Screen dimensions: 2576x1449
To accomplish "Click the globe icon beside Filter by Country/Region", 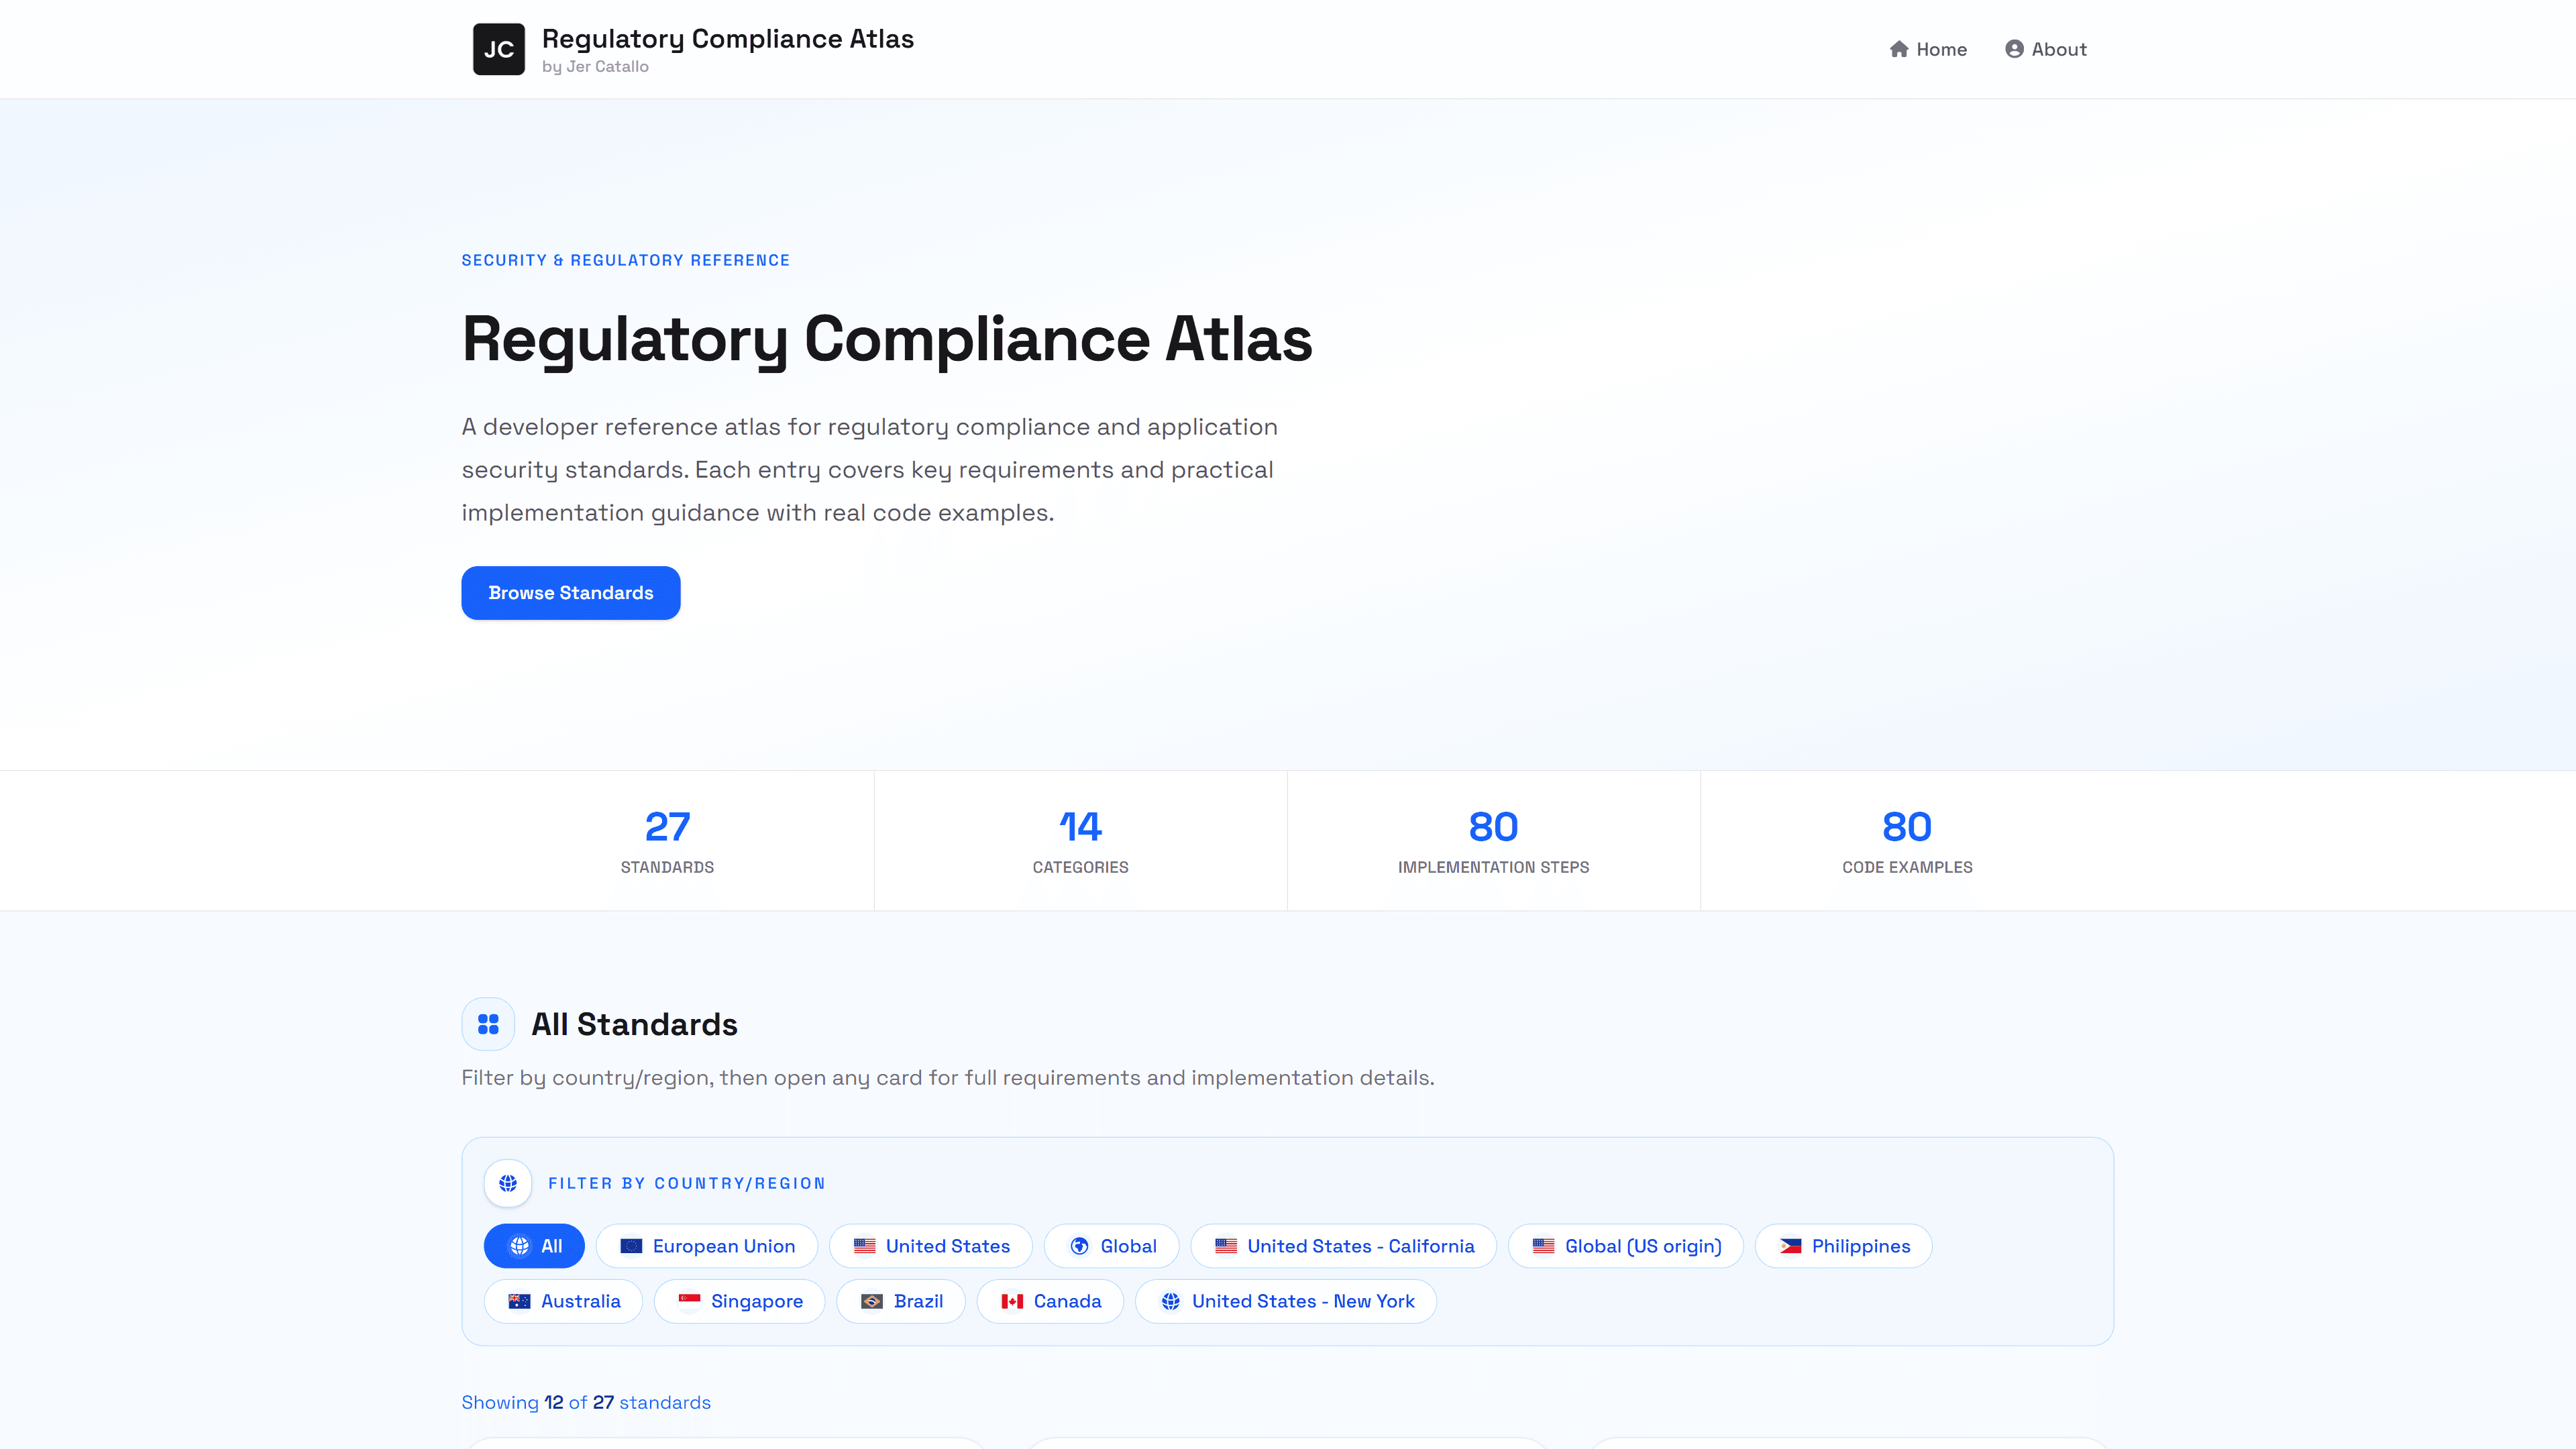I will coord(508,1183).
